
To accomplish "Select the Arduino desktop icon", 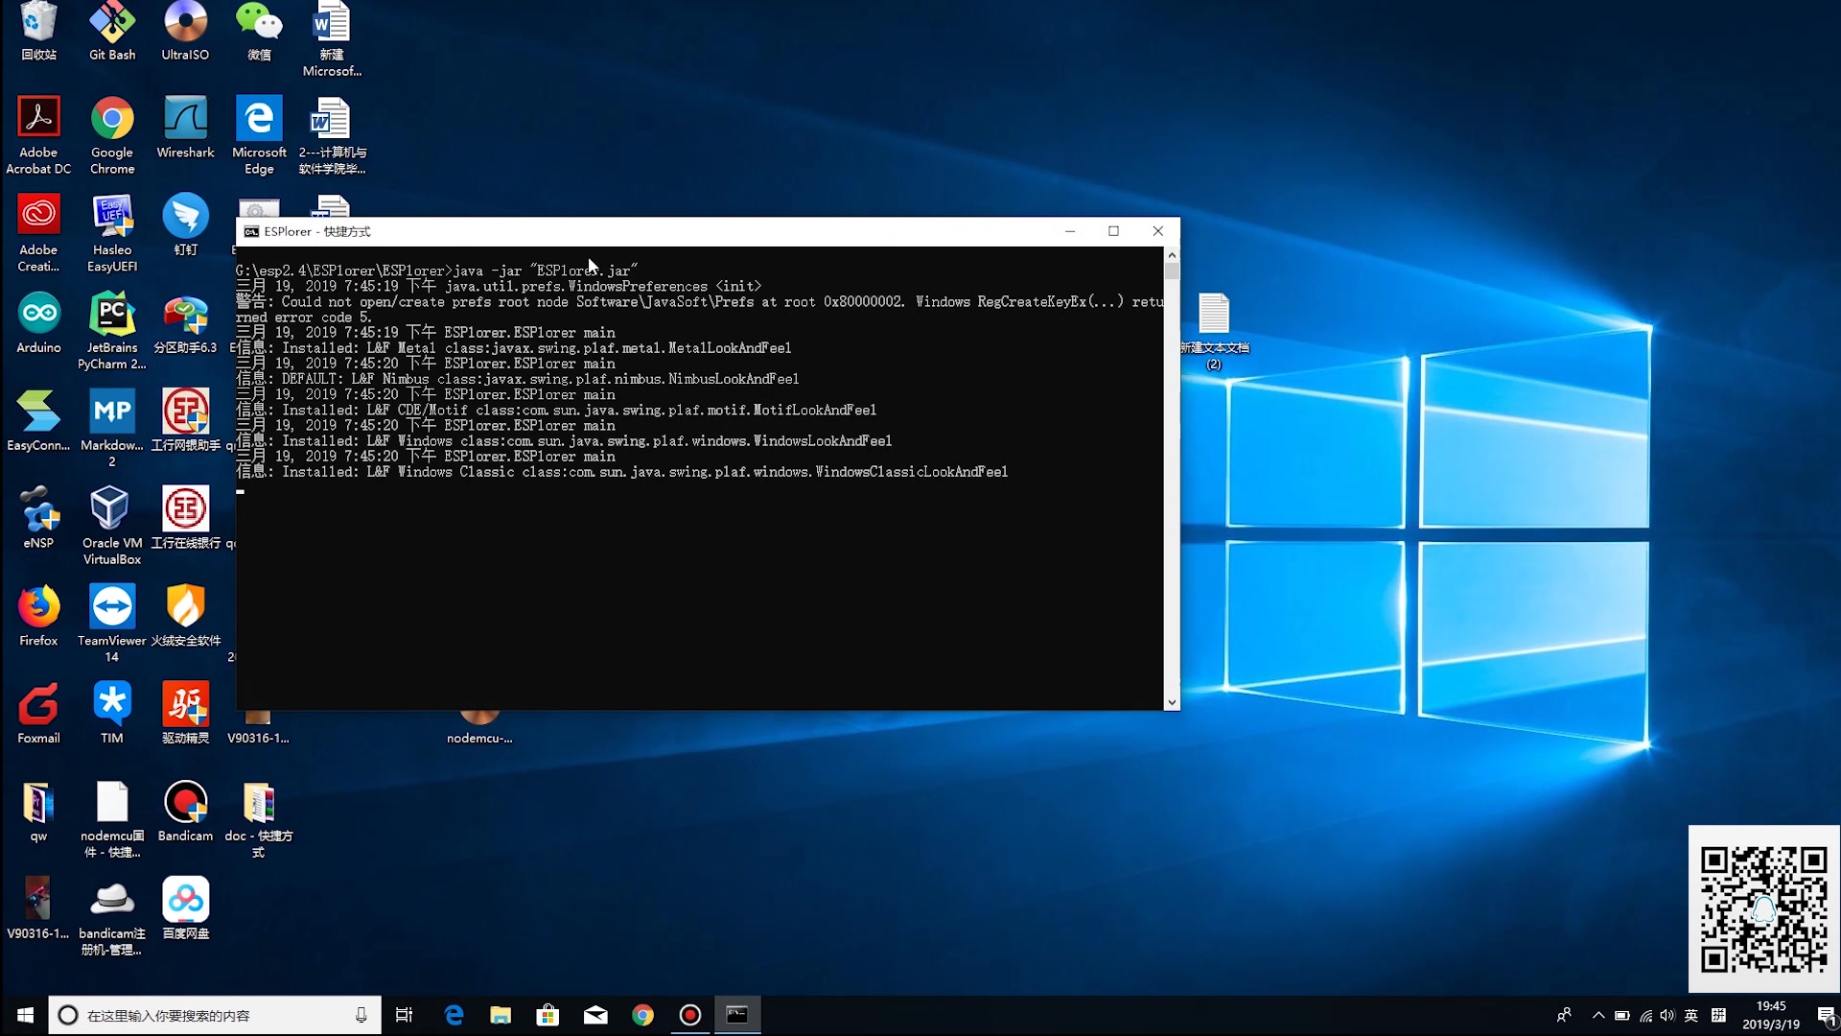I will [38, 322].
